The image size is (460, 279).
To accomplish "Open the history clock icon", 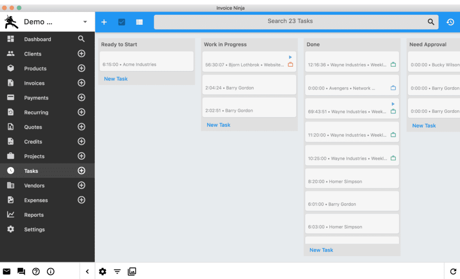I will tap(450, 22).
